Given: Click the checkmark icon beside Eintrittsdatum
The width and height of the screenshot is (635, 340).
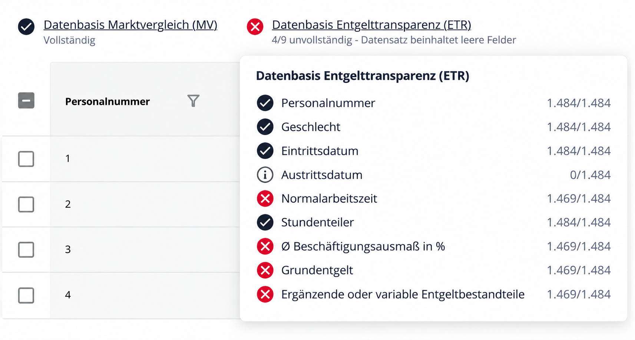Looking at the screenshot, I should click(x=265, y=151).
